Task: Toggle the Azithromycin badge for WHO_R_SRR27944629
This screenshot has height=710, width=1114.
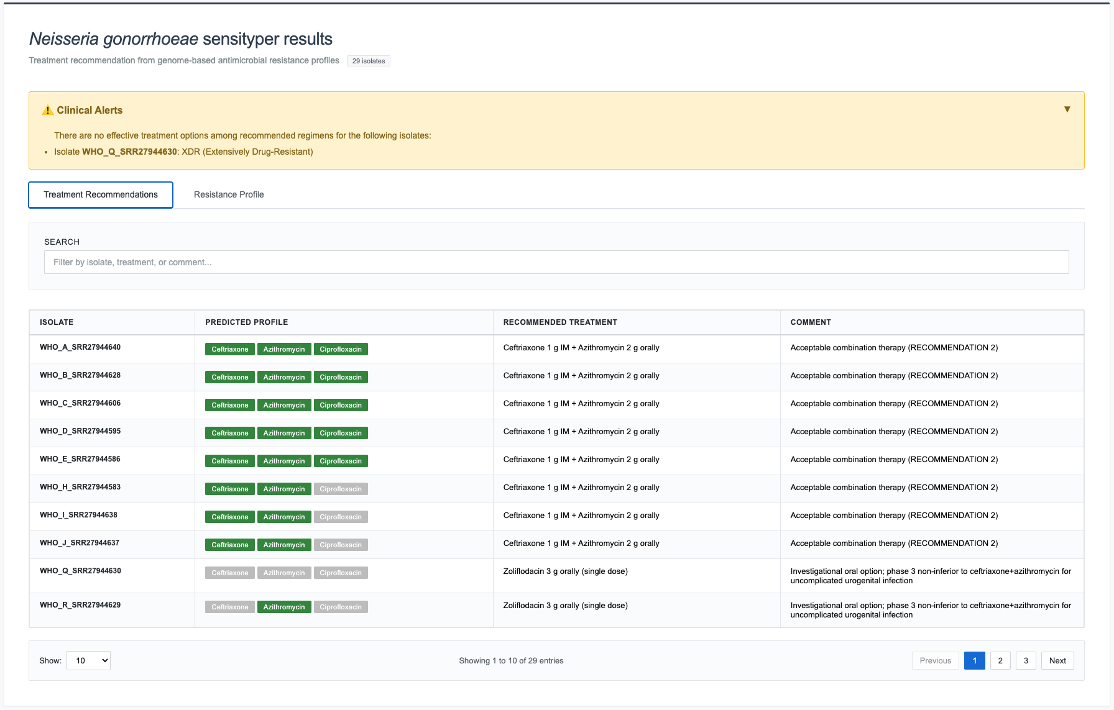Action: pos(284,607)
